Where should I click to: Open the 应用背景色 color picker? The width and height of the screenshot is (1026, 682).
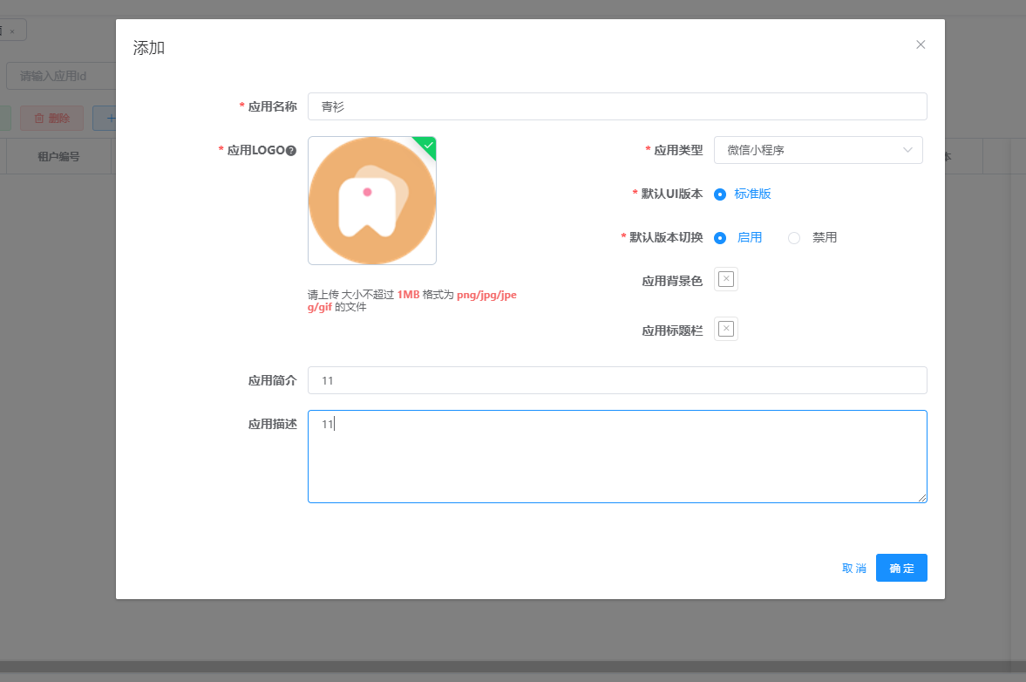[x=725, y=279]
